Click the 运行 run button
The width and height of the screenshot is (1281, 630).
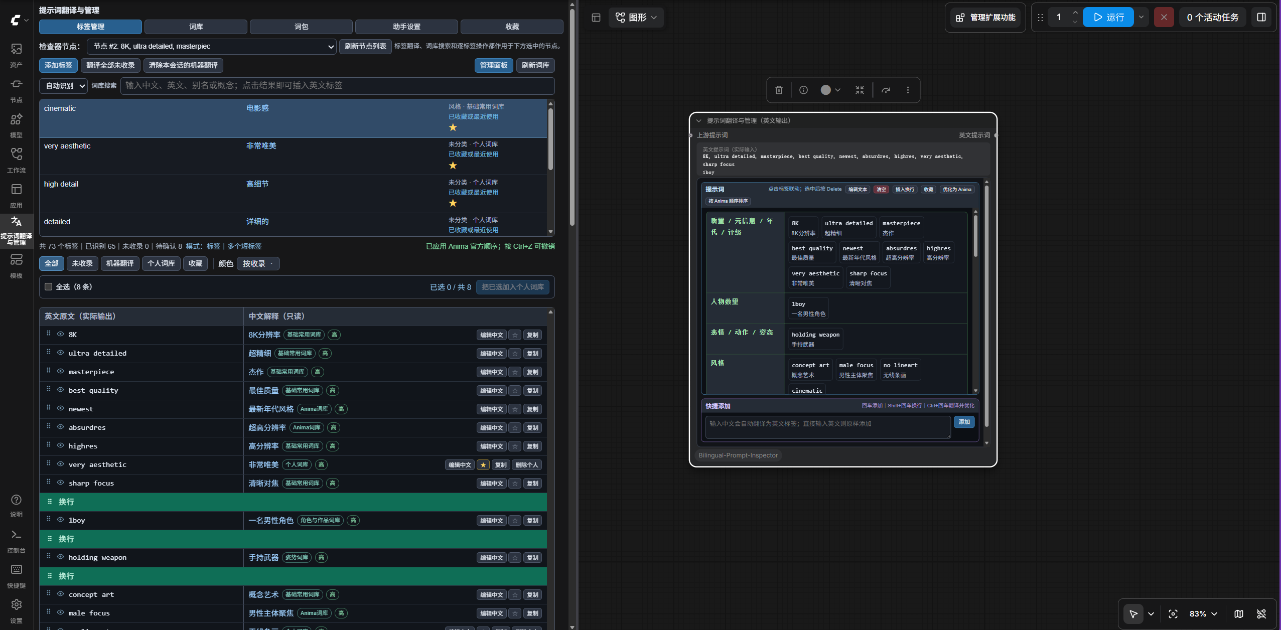[x=1108, y=17]
